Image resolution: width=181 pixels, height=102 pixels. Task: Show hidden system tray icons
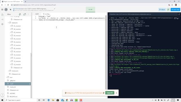(x=152, y=100)
